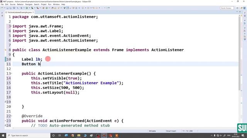Collapse the constructor fold on line 13
The image size is (247, 138).
click(x=12, y=73)
